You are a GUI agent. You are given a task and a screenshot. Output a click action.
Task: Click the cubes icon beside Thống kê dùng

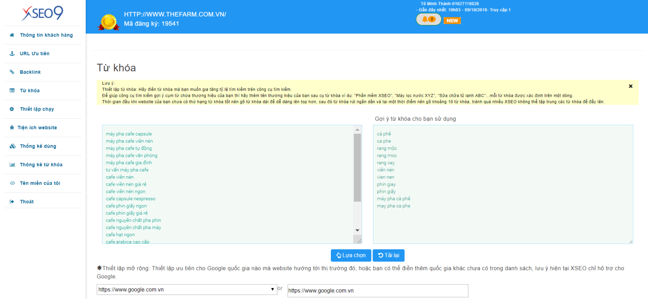13,146
